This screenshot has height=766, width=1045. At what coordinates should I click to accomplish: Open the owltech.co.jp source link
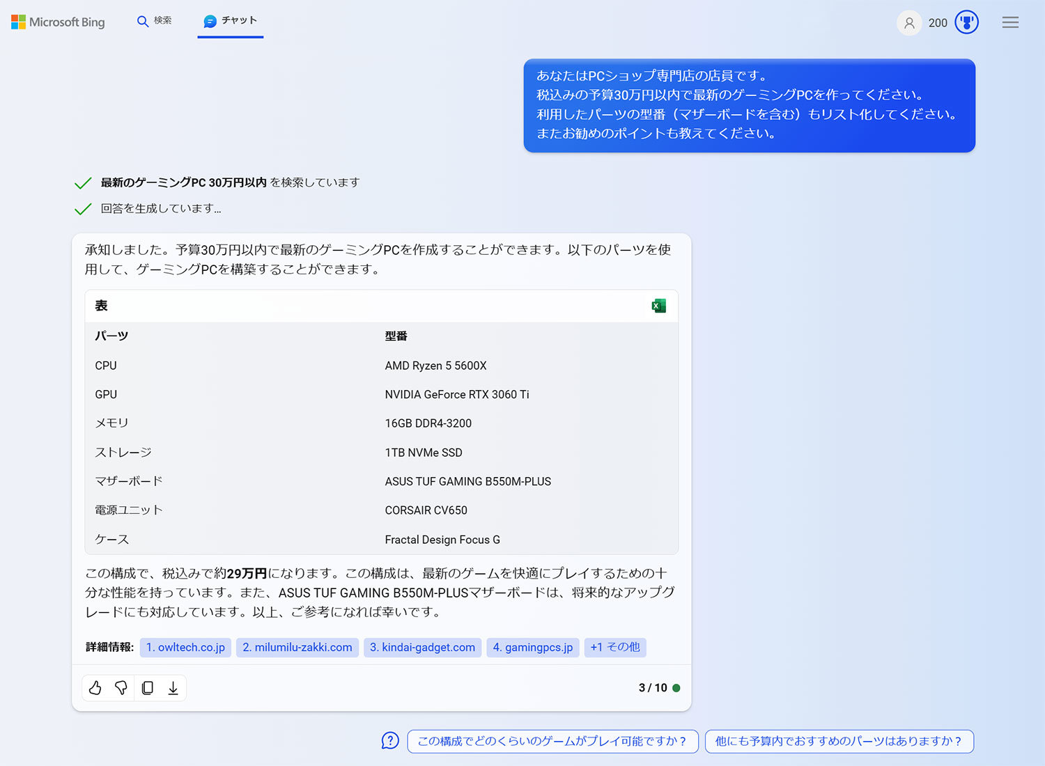[185, 648]
